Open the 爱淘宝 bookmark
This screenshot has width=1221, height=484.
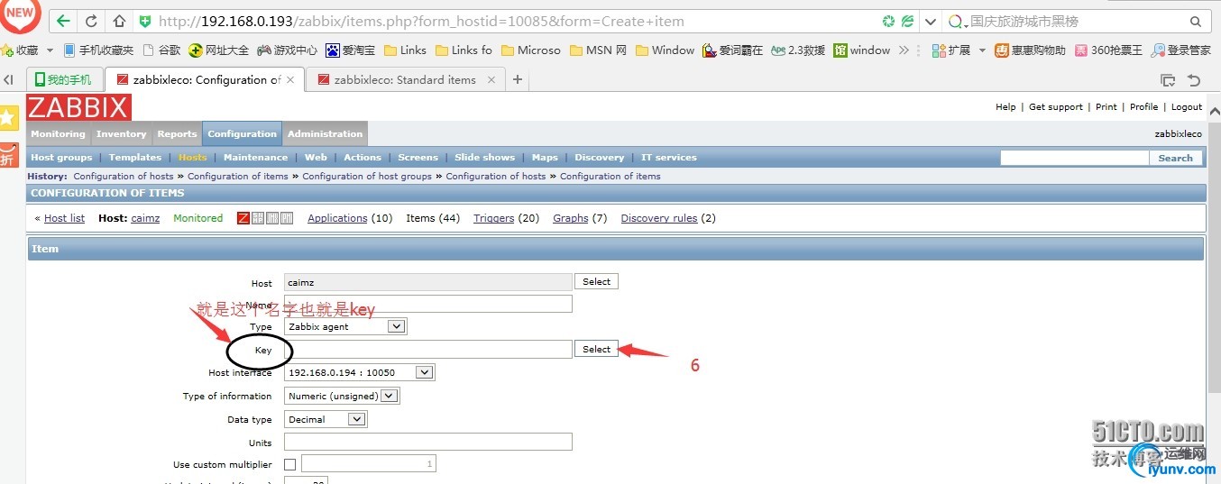(x=351, y=50)
